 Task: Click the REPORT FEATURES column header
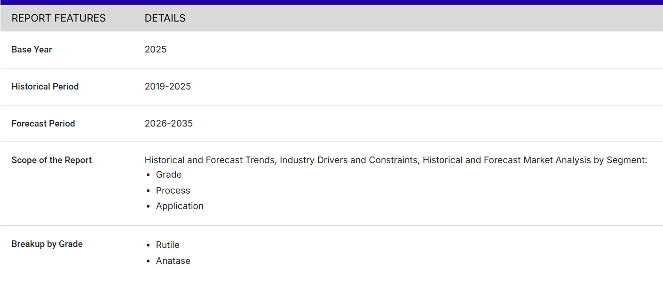(58, 18)
